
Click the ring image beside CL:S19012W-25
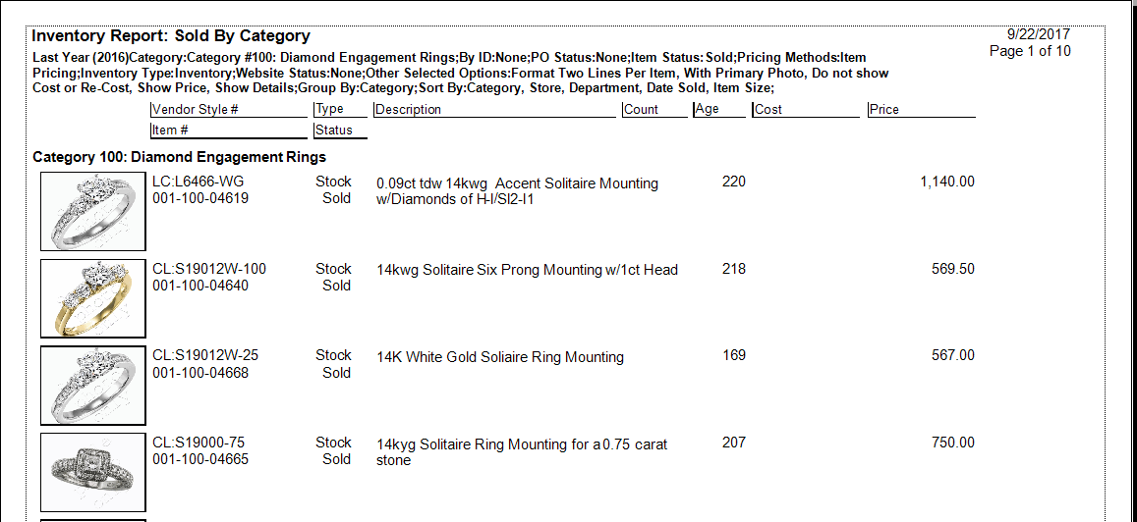coord(93,385)
